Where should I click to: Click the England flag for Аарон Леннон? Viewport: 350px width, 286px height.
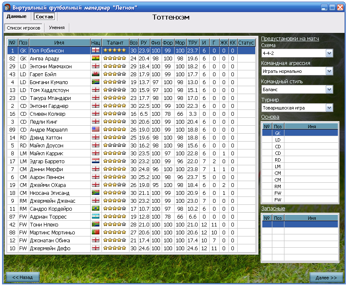[96, 177]
